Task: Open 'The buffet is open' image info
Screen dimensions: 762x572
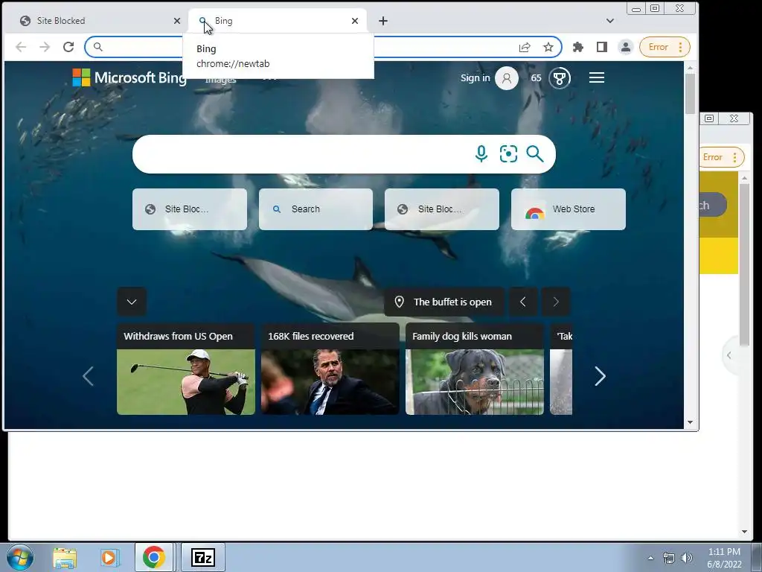Action: coord(444,302)
